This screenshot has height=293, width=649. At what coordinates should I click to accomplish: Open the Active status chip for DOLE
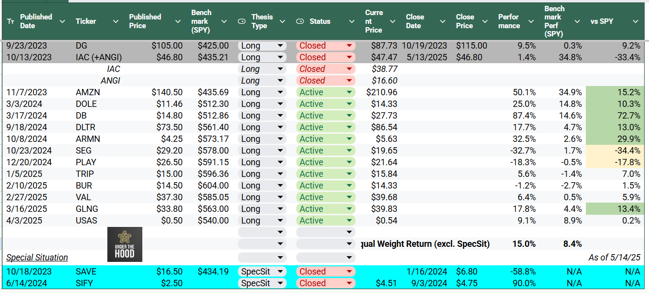(x=325, y=104)
